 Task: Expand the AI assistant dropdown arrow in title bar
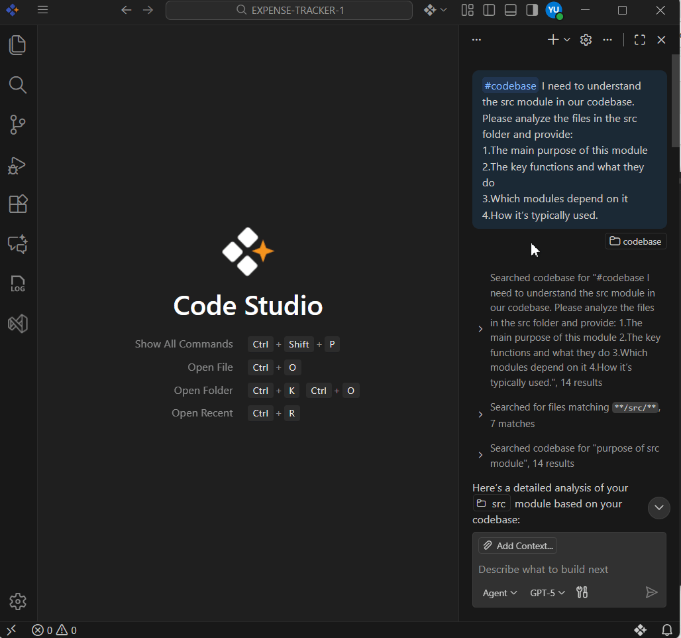pos(443,10)
